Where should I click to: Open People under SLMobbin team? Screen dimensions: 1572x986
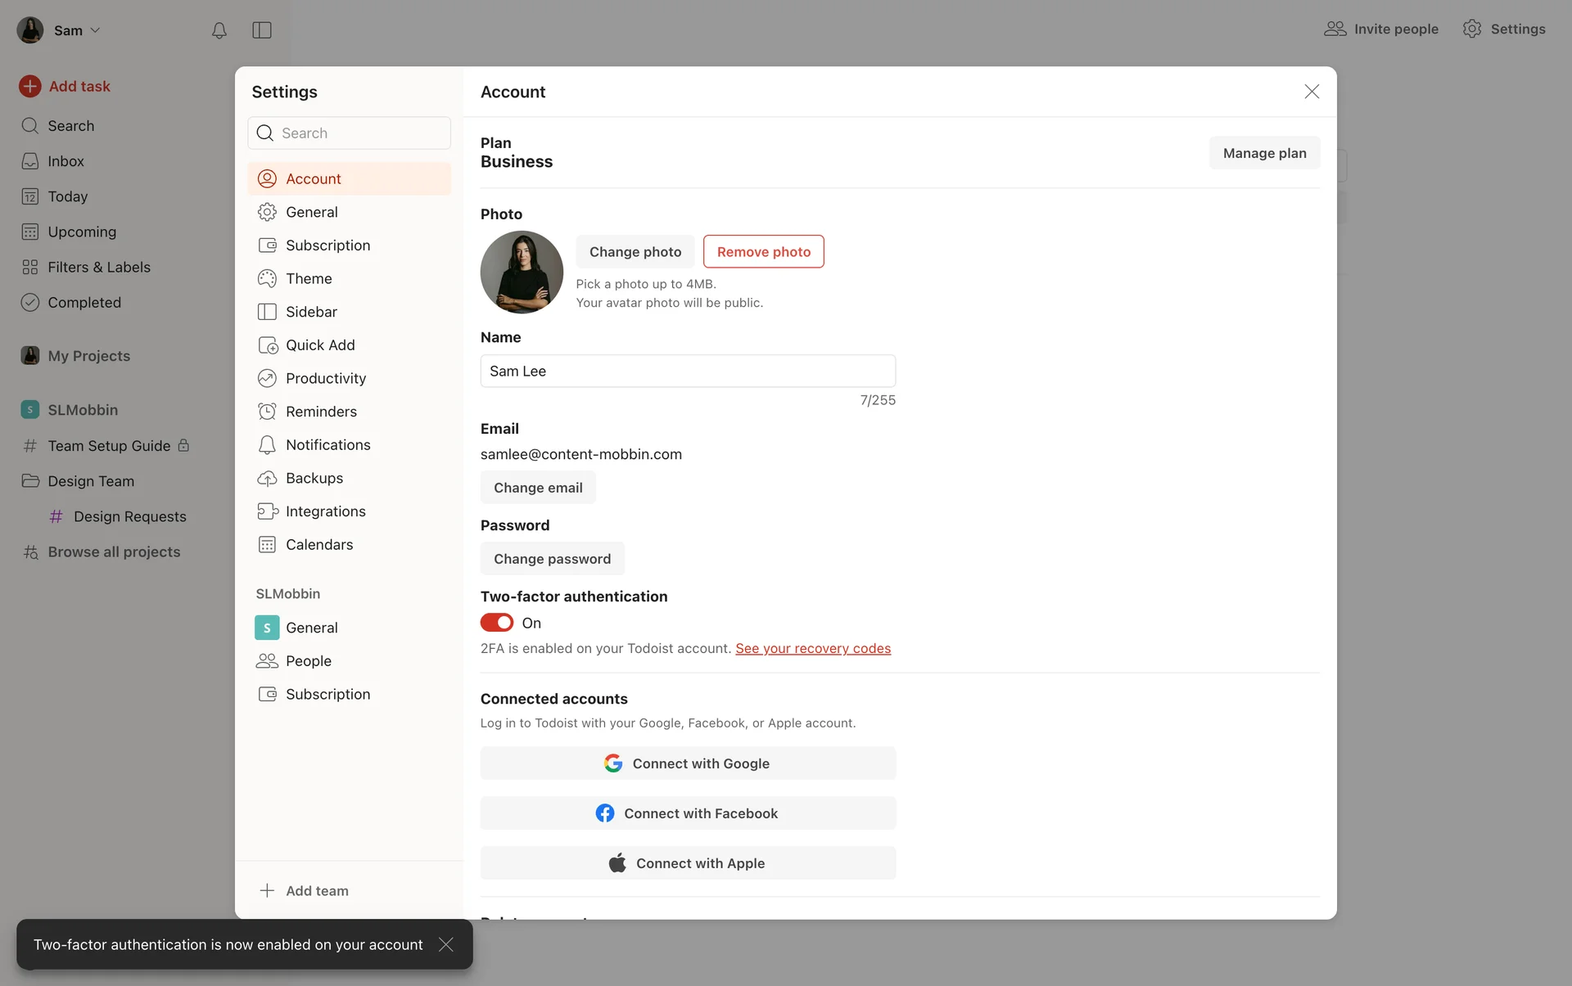click(308, 661)
